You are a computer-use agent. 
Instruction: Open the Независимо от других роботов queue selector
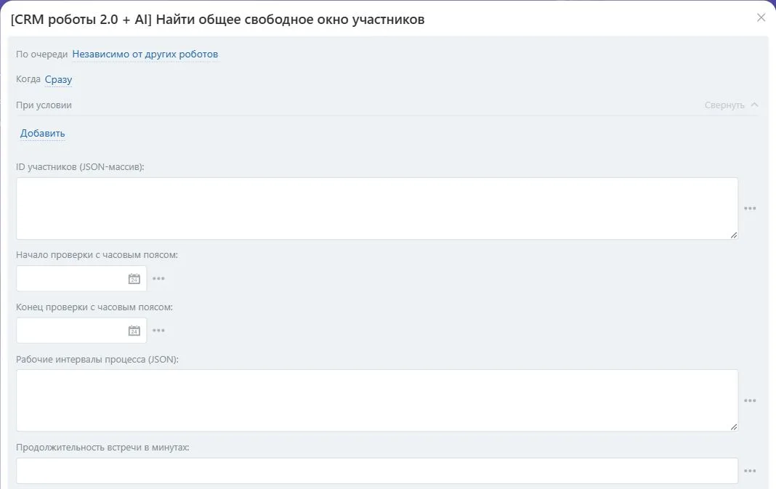[145, 54]
